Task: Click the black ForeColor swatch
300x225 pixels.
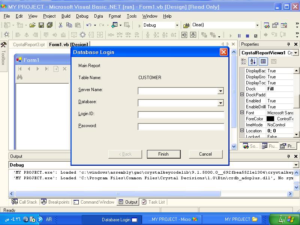Action: [270, 119]
